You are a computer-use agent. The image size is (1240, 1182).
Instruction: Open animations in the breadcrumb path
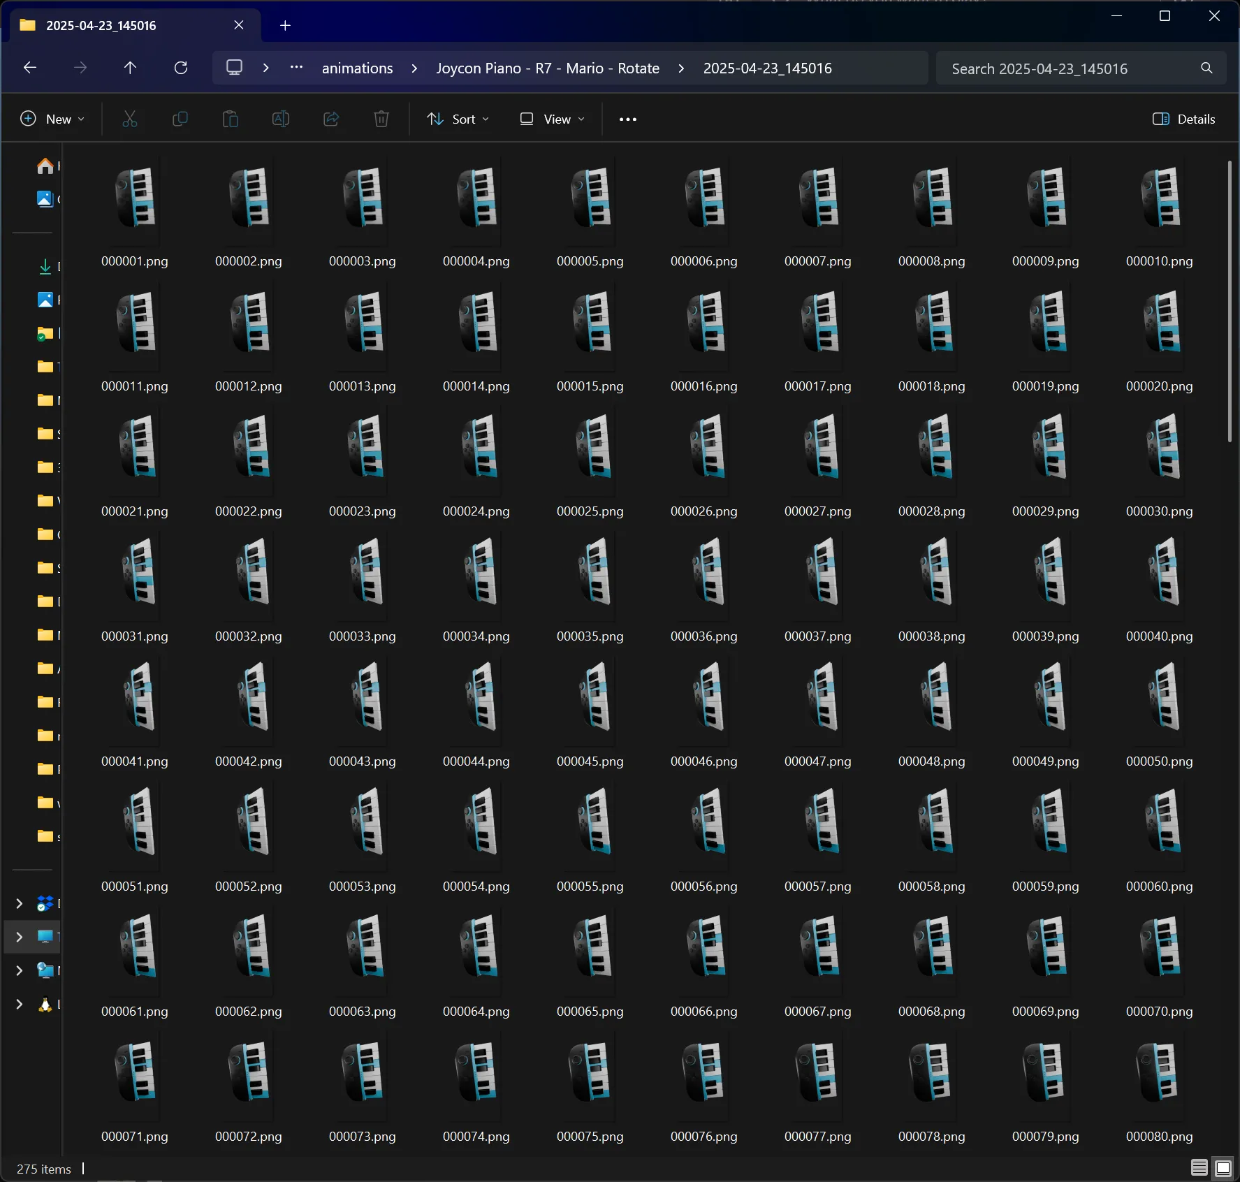[x=357, y=68]
